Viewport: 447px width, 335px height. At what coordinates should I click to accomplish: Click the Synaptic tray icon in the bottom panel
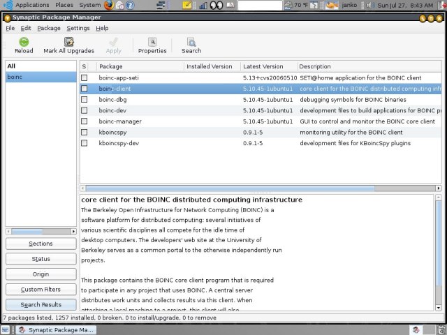click(x=416, y=329)
